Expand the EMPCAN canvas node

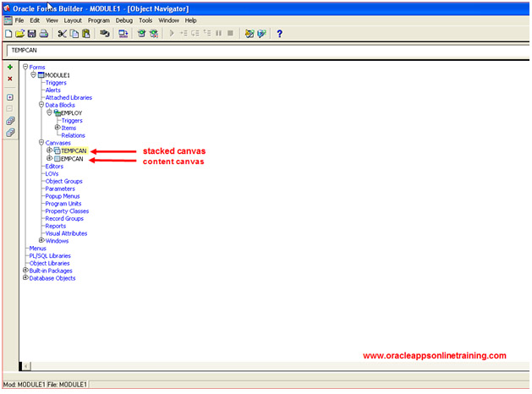(x=49, y=158)
